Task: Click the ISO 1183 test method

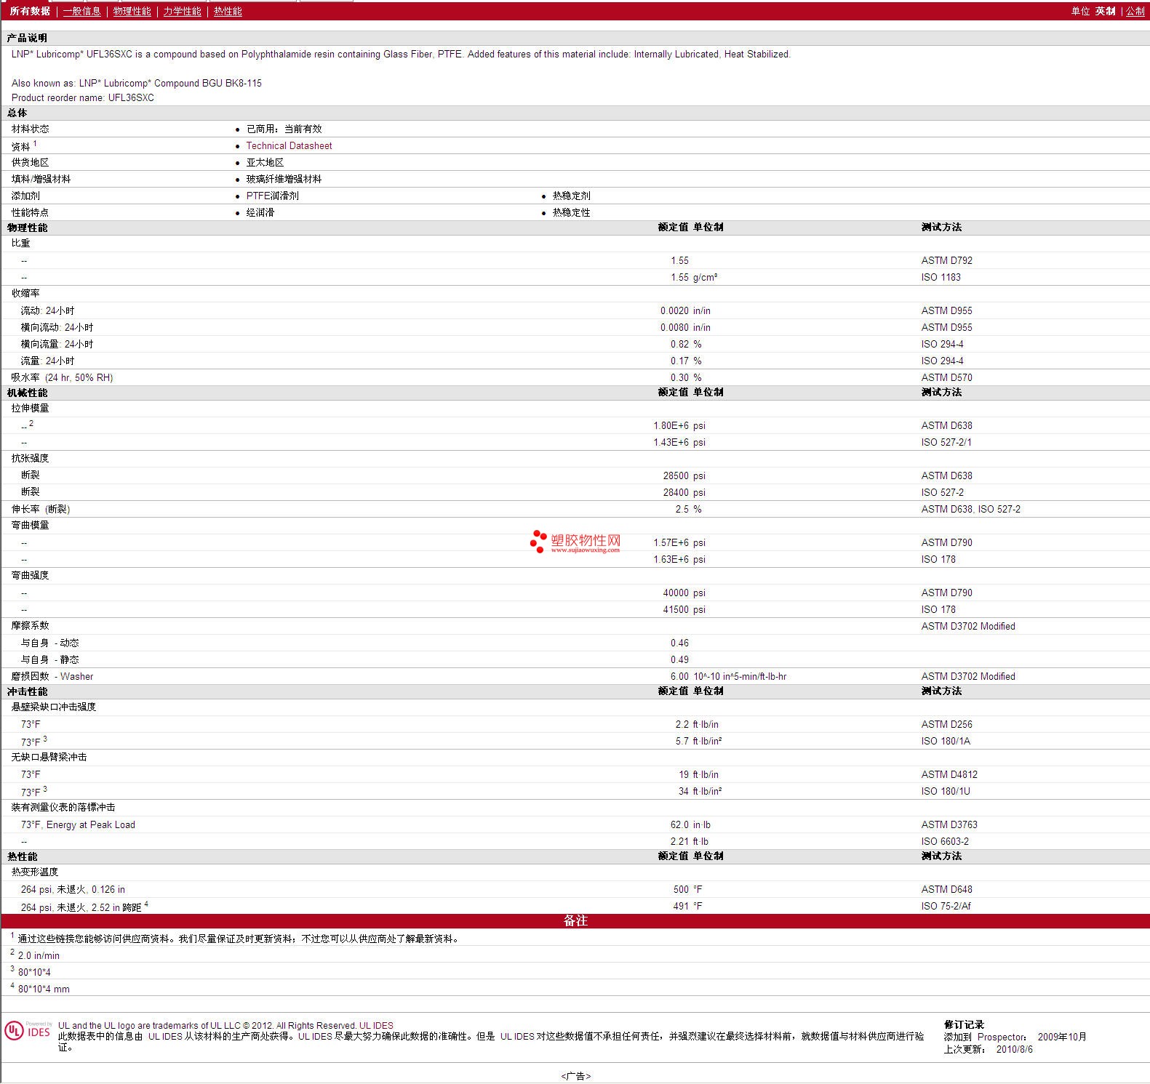Action: (941, 277)
